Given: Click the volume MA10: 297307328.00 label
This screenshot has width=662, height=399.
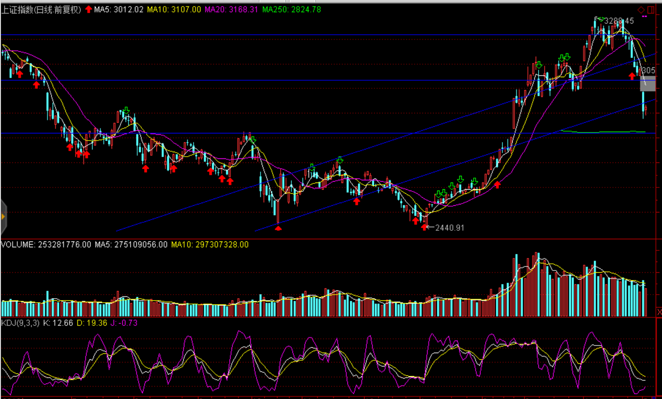Looking at the screenshot, I should click(209, 245).
